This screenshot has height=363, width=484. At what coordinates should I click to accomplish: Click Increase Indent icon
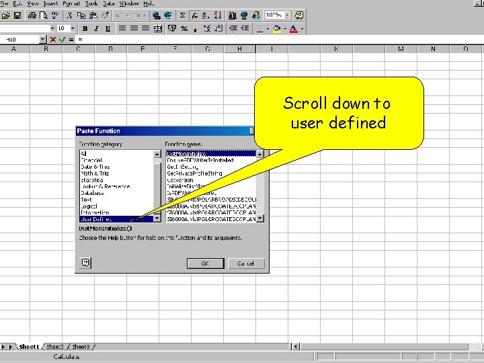click(x=245, y=29)
